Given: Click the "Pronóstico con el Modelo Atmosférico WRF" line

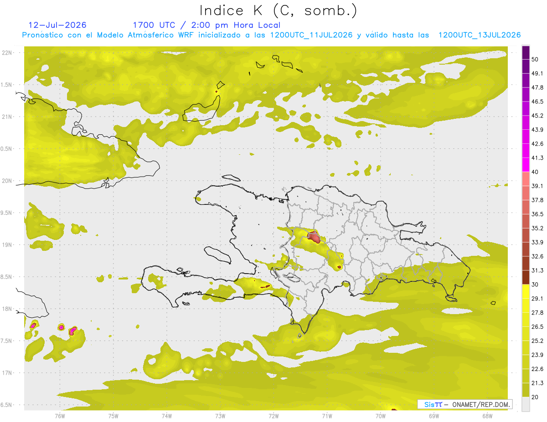Looking at the screenshot, I should click(271, 35).
